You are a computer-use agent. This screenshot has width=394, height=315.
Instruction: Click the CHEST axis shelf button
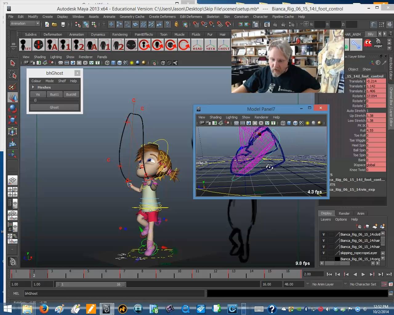click(x=224, y=45)
